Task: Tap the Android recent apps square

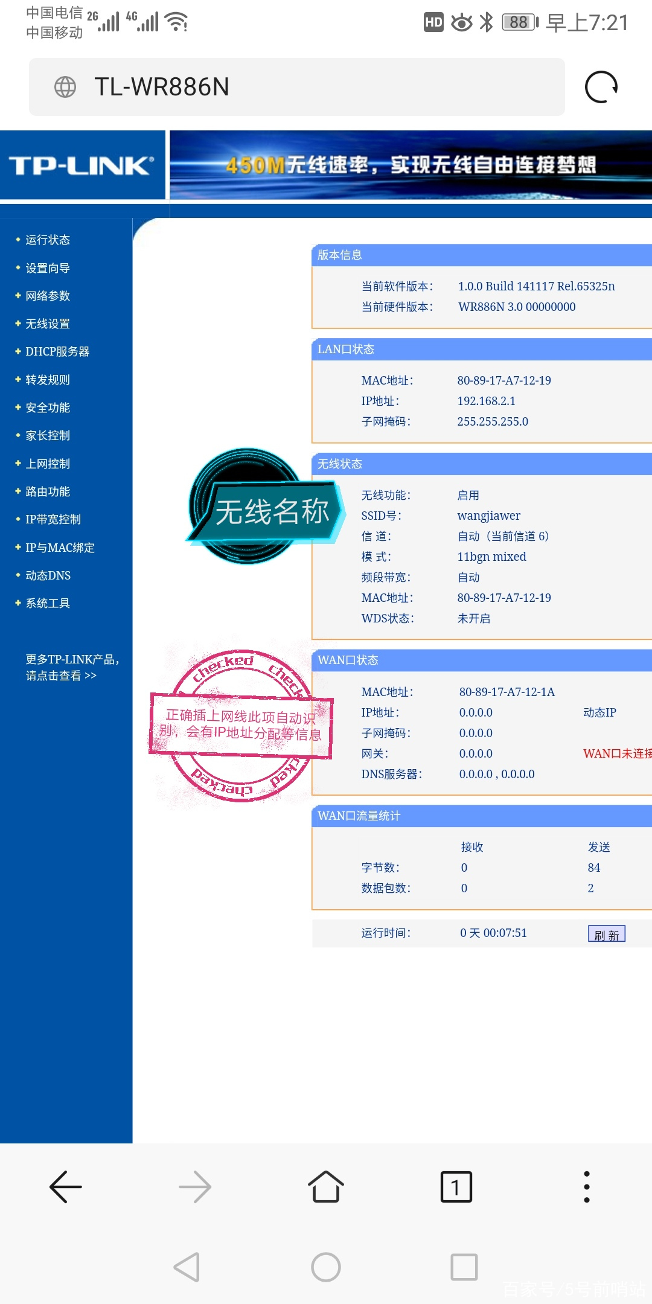Action: coord(464,1267)
